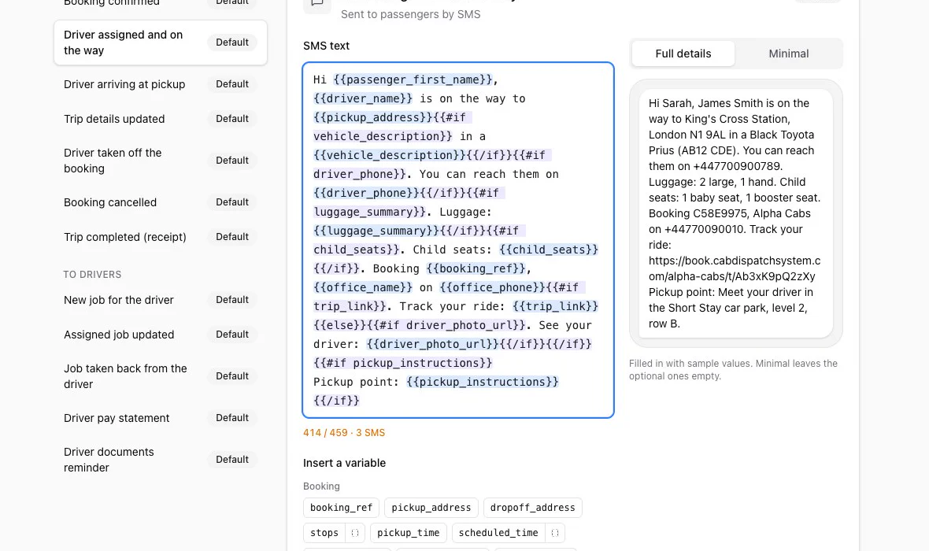The width and height of the screenshot is (929, 551).
Task: Insert the stops variable chip
Action: tap(324, 533)
